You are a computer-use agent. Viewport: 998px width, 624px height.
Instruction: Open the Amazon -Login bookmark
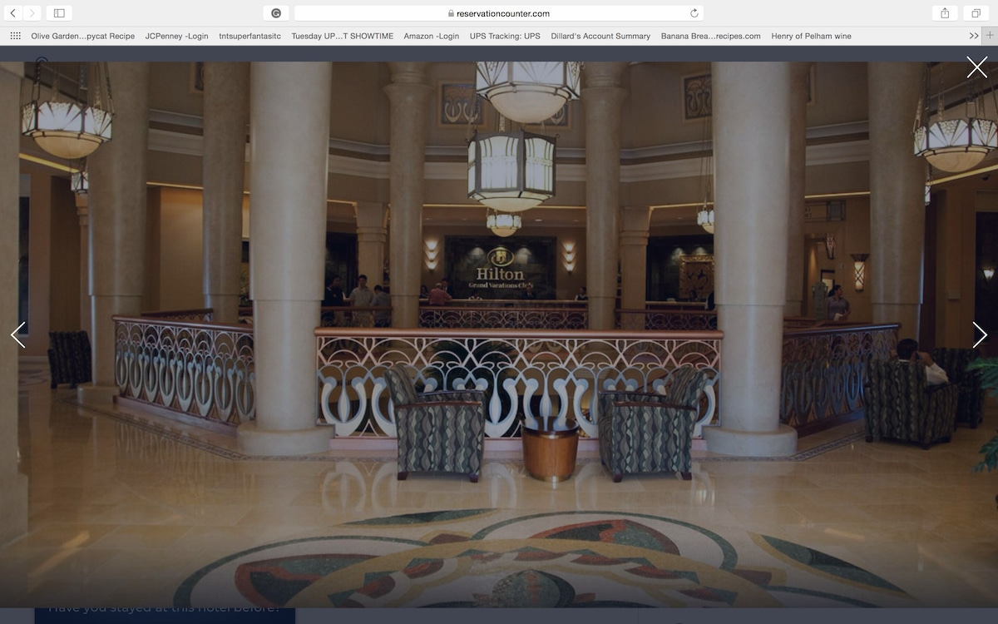coord(431,36)
